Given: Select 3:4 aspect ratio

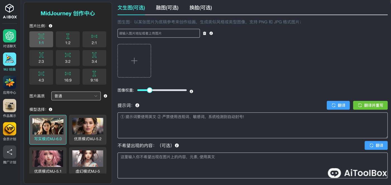Looking at the screenshot, I should point(94,58).
